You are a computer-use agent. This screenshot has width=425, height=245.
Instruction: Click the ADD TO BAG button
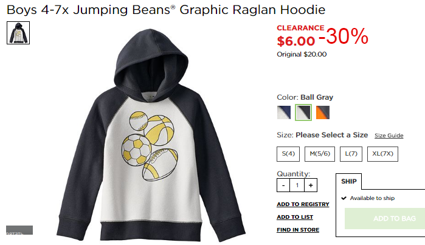(385, 218)
